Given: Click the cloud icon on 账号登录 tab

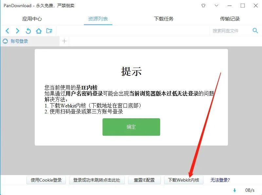Looking at the screenshot, I should pos(5,41).
